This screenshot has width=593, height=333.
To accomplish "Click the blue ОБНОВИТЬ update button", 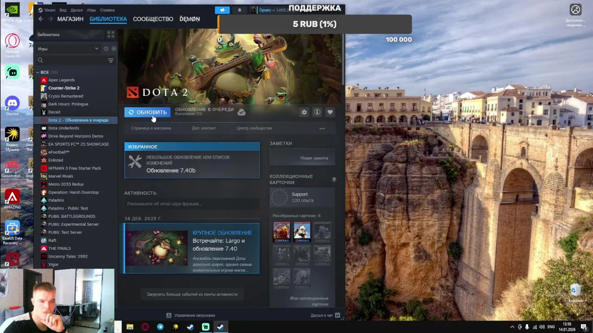I will (147, 112).
